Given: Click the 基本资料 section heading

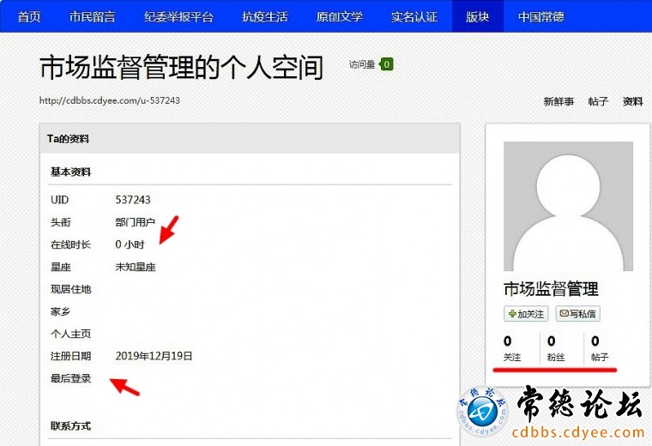Looking at the screenshot, I should pos(70,172).
